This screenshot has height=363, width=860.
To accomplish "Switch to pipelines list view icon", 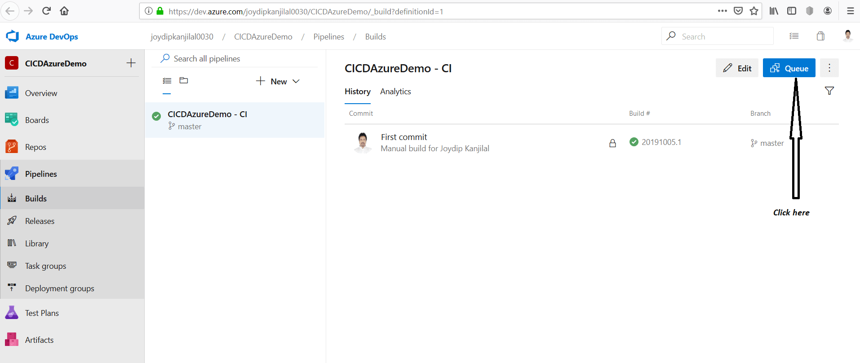I will pos(167,81).
